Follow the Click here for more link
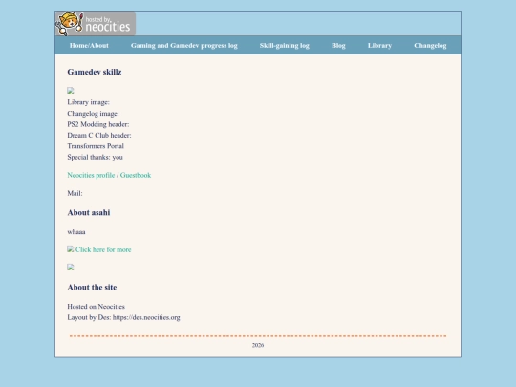Viewport: 516px width, 387px height. (103, 249)
